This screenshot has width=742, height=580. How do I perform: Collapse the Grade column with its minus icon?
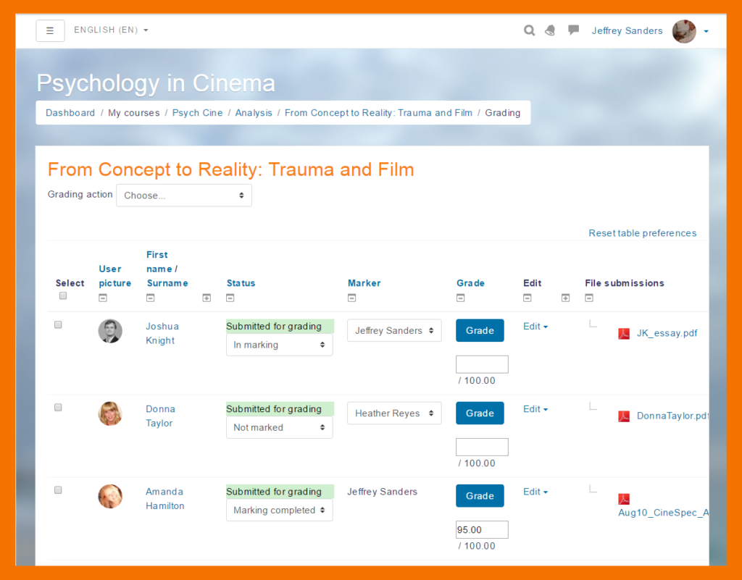click(x=461, y=298)
